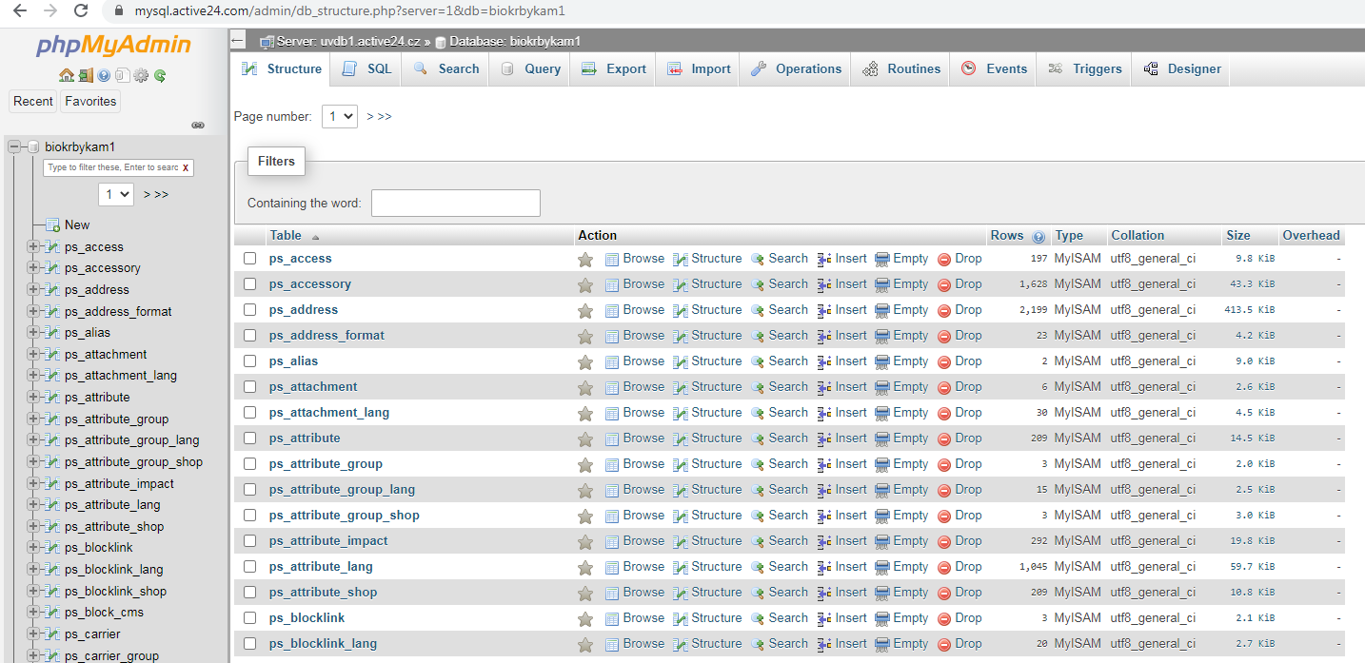Screen dimensions: 1365x663
Task: Click the log out door icon
Action: (86, 75)
